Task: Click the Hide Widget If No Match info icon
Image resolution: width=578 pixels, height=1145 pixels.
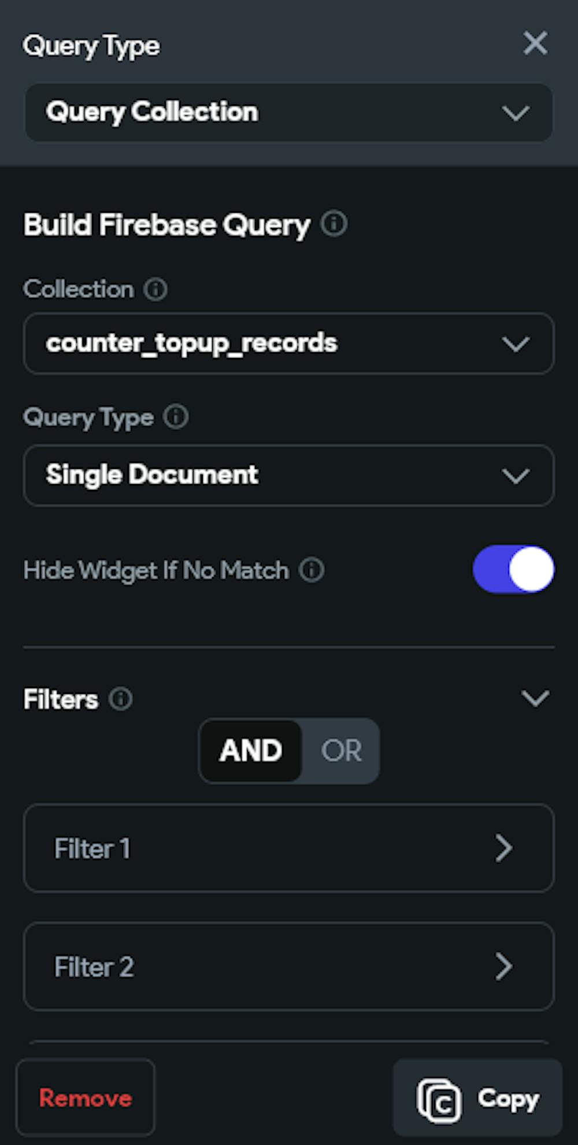Action: pyautogui.click(x=312, y=570)
